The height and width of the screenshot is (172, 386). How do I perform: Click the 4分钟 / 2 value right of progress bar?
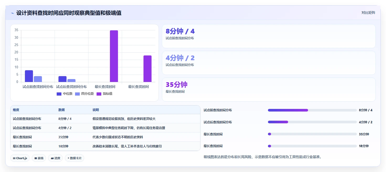tap(366, 122)
